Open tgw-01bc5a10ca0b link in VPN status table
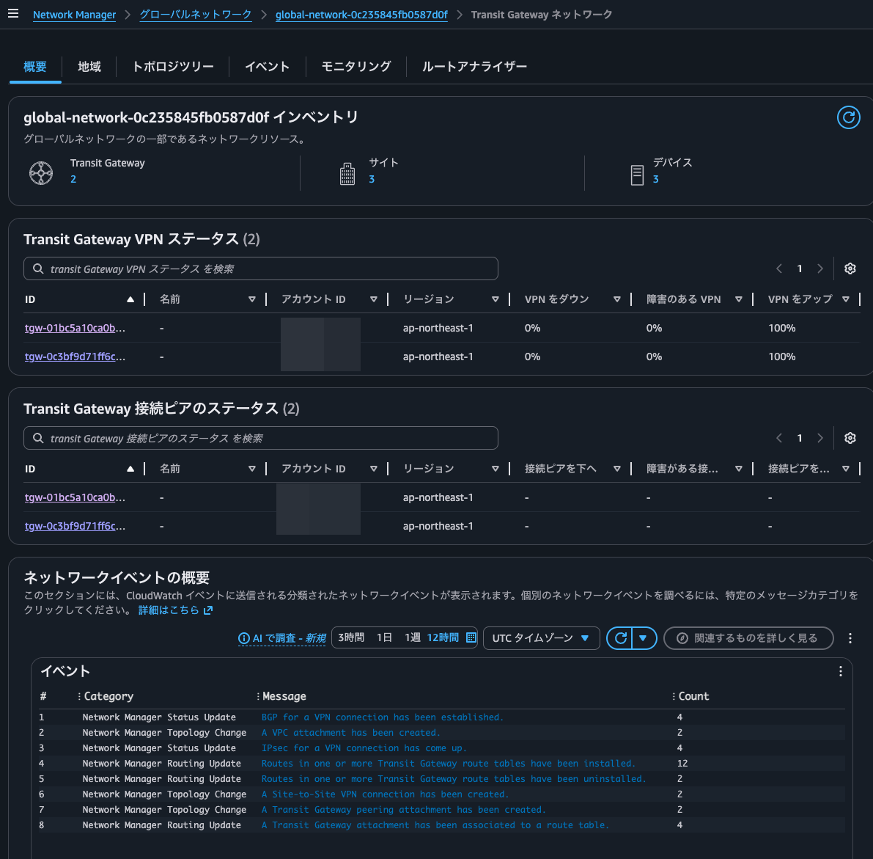The width and height of the screenshot is (873, 859). pos(75,328)
